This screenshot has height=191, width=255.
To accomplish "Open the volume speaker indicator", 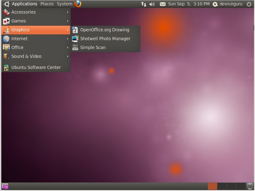I will (x=152, y=4).
